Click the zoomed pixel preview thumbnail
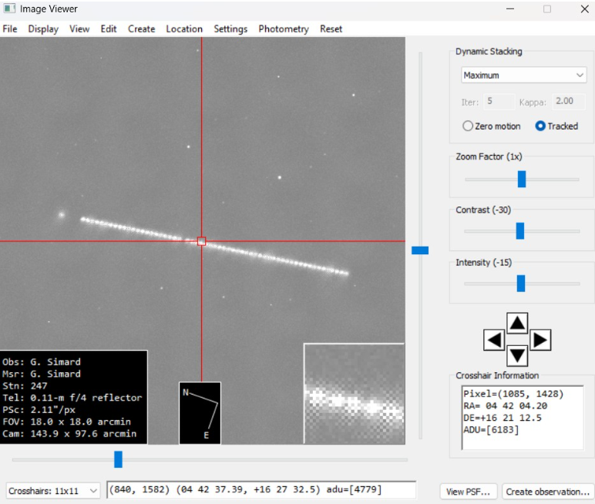Viewport: 595px width, 504px height. (x=354, y=393)
